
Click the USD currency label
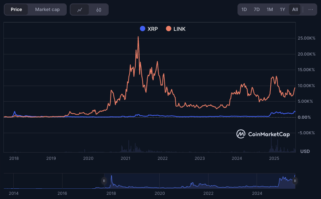[x=305, y=151]
